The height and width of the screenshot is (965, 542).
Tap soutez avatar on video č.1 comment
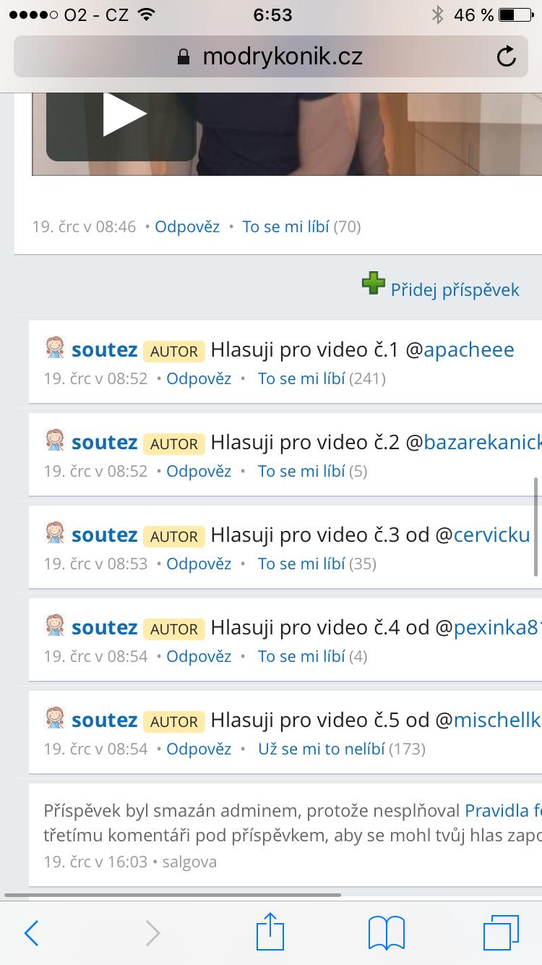pyautogui.click(x=56, y=349)
